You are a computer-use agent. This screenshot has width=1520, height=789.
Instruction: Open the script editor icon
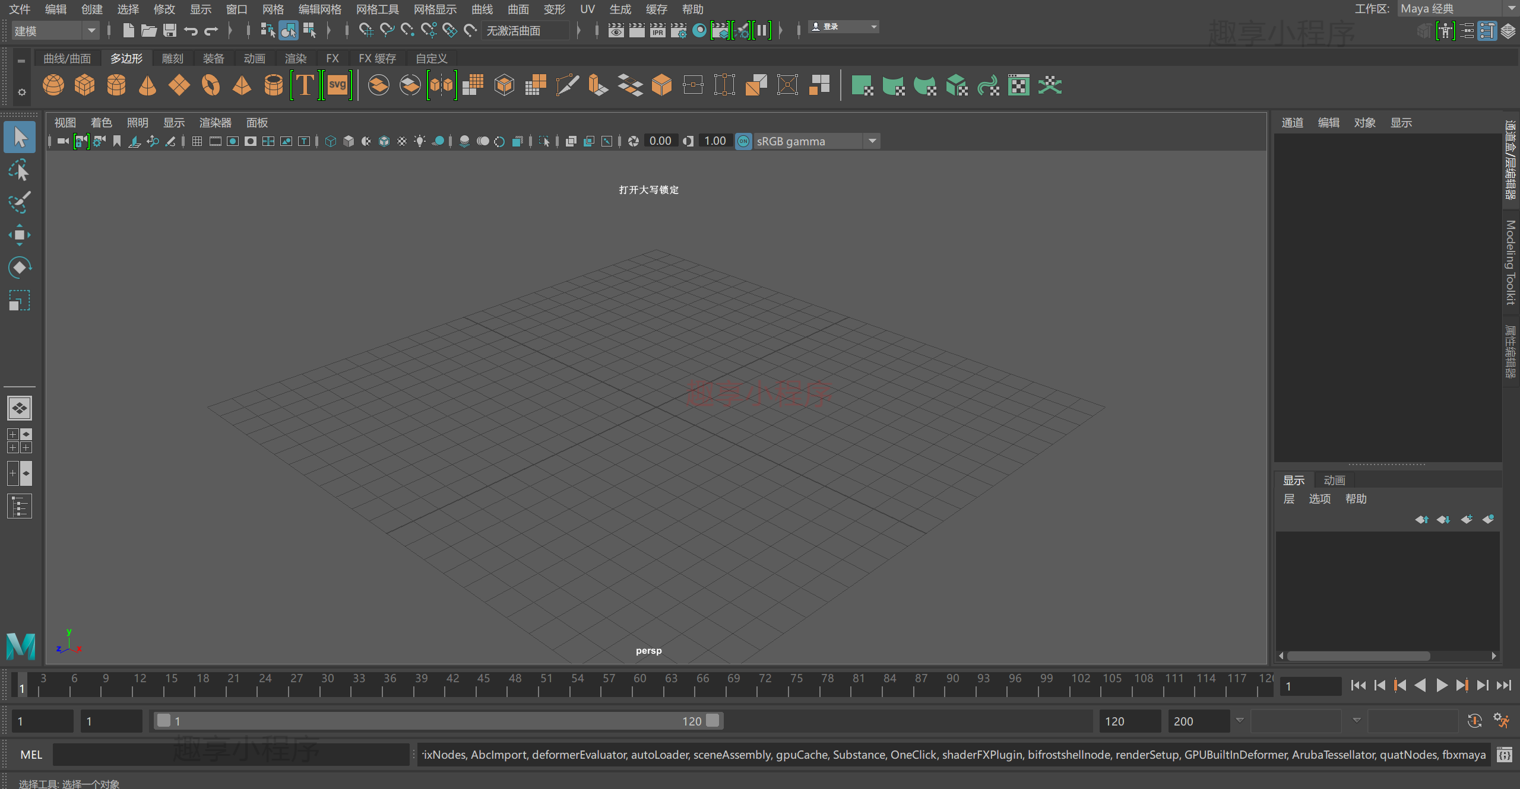1505,755
